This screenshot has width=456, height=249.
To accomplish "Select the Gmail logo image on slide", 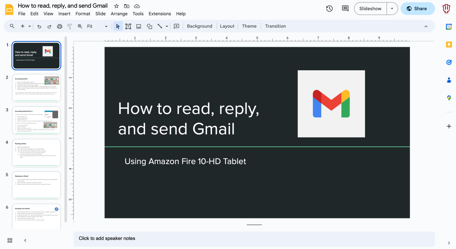I will click(331, 104).
